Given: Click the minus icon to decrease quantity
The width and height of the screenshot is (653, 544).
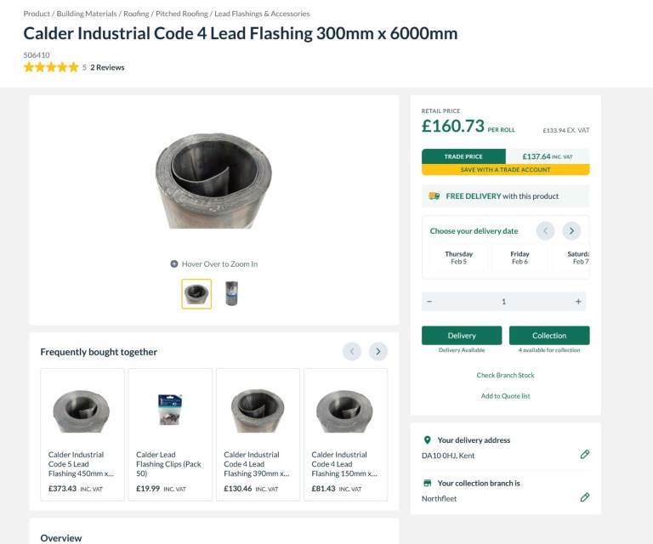Looking at the screenshot, I should (x=429, y=302).
